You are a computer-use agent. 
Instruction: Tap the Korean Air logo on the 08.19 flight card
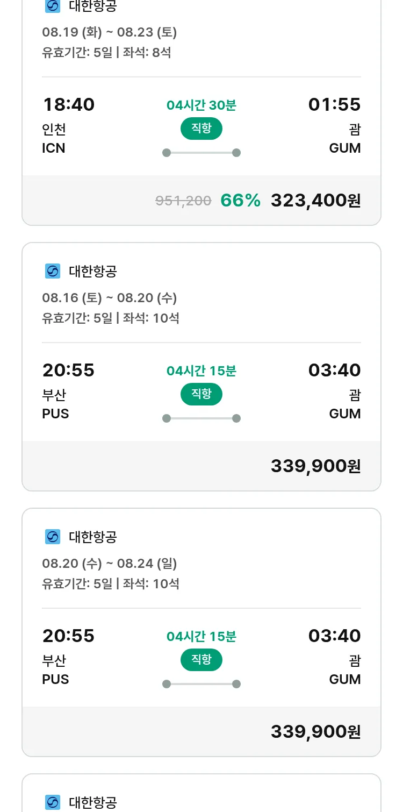(53, 6)
